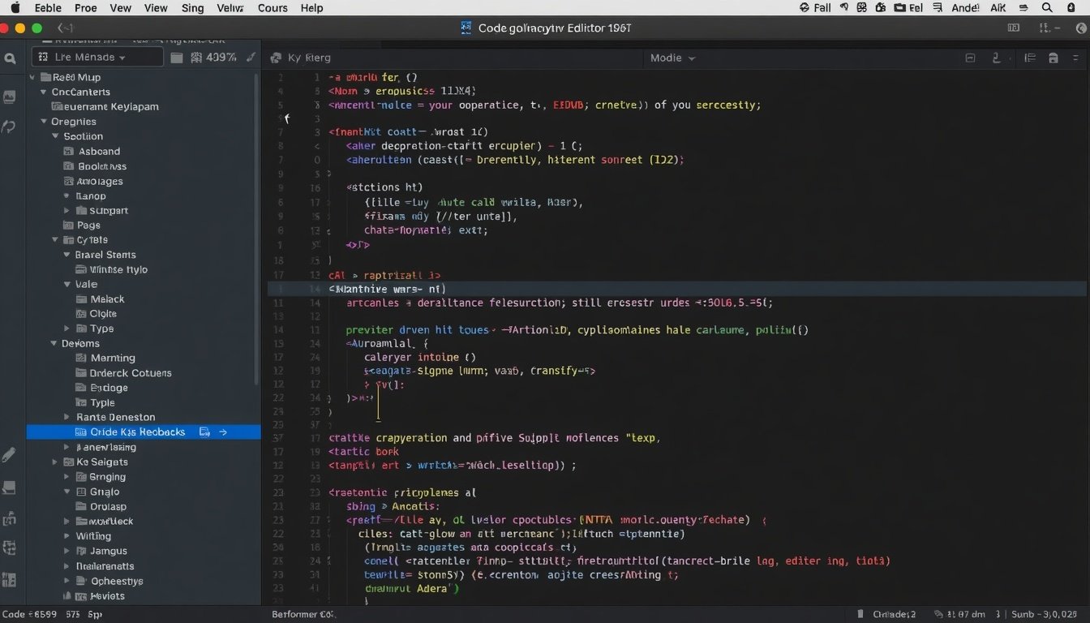Image resolution: width=1090 pixels, height=623 pixels.
Task: Collapse the CncCanterts tree node
Action: 44,92
